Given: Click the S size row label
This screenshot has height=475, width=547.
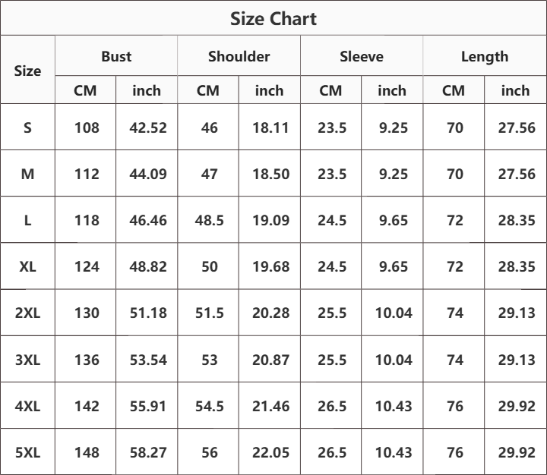Looking at the screenshot, I should point(27,127).
